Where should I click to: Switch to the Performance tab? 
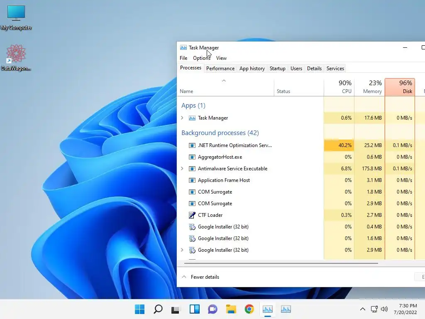tap(220, 69)
